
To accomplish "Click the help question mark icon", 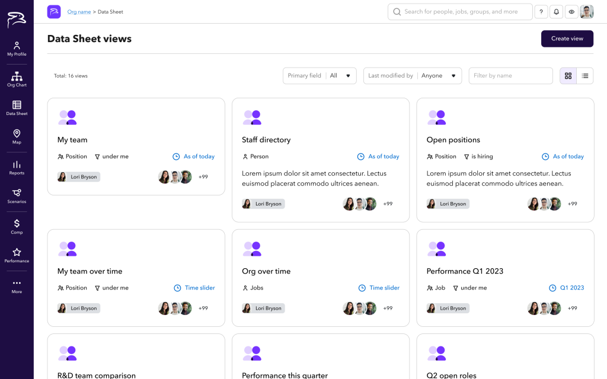I will [541, 12].
